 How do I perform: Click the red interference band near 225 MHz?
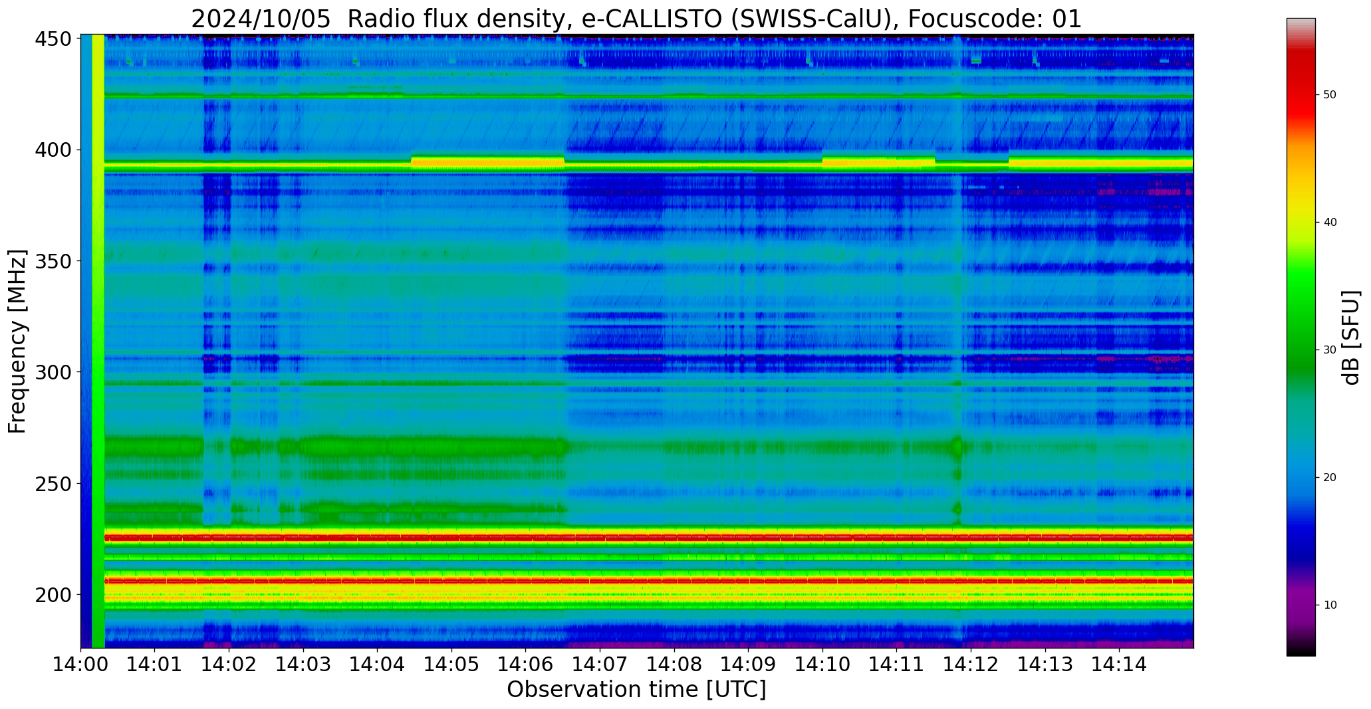click(648, 538)
